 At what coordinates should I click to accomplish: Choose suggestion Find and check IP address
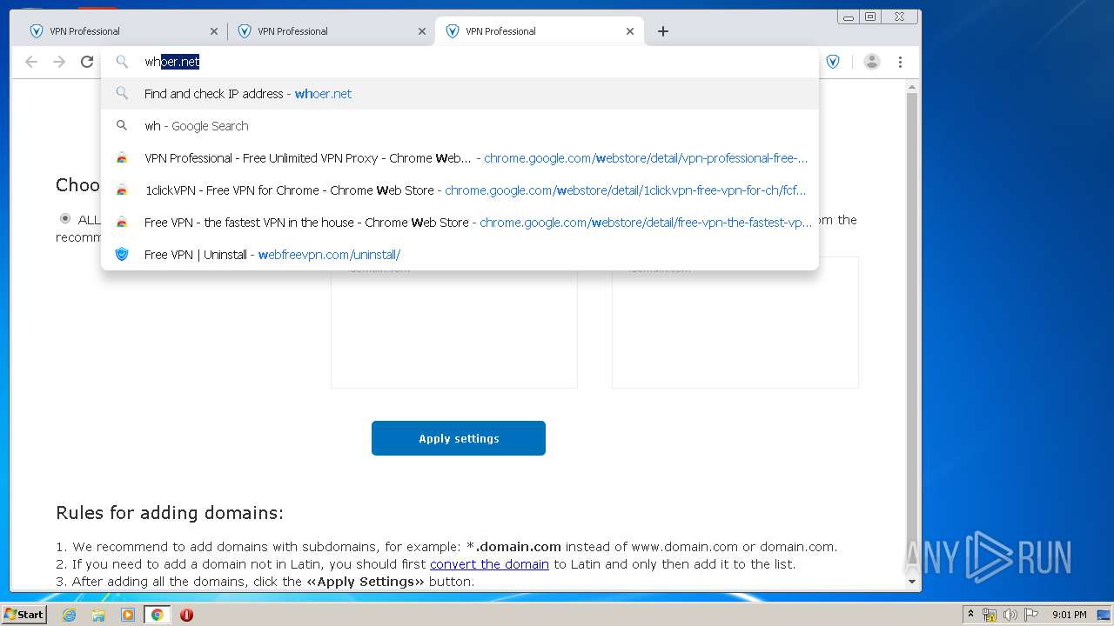click(x=460, y=94)
